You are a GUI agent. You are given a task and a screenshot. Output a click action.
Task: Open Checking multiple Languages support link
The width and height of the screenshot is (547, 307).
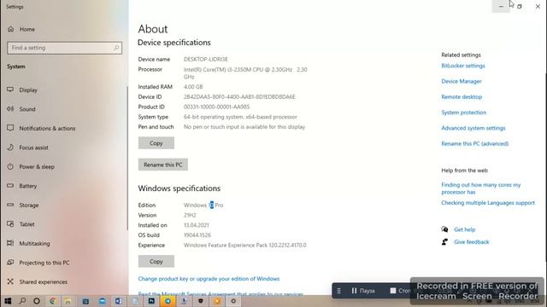click(488, 203)
